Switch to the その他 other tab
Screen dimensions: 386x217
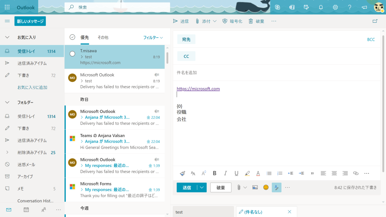click(x=103, y=38)
